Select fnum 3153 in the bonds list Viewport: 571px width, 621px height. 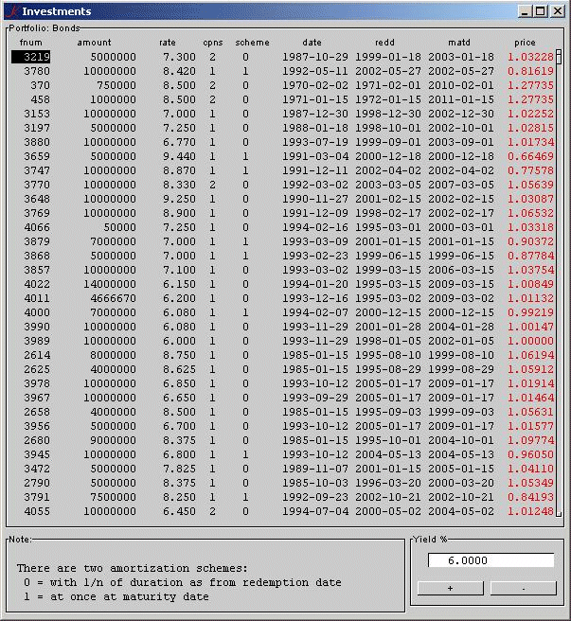point(37,114)
